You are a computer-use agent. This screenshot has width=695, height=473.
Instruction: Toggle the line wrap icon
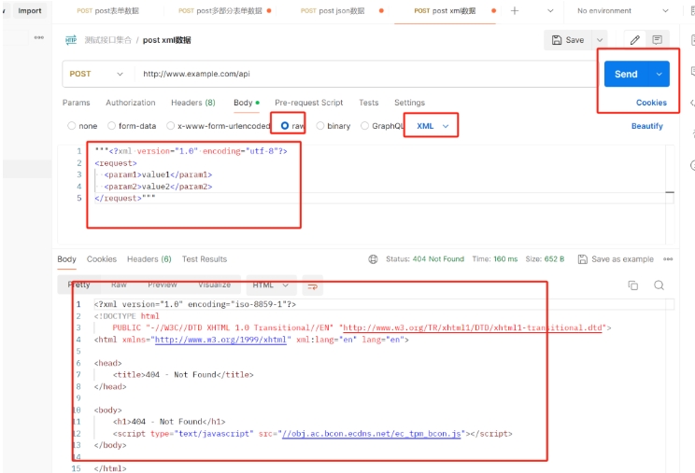pyautogui.click(x=313, y=285)
